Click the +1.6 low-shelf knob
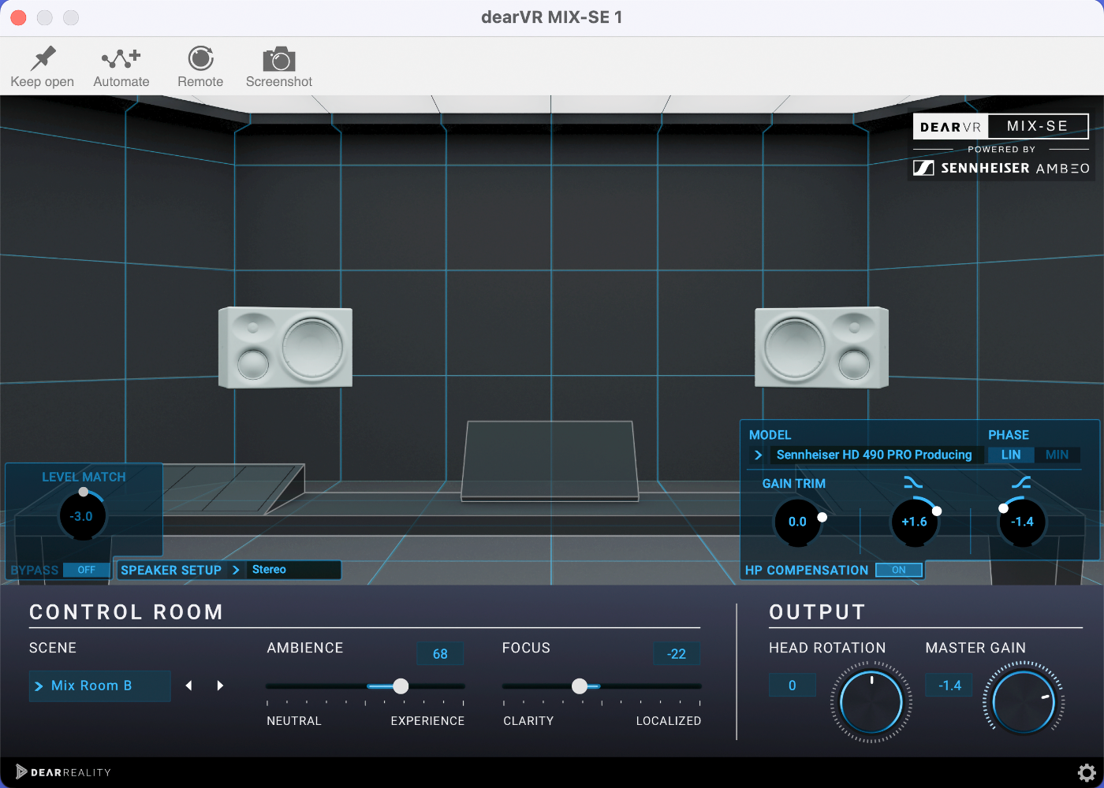This screenshot has height=788, width=1104. [x=914, y=522]
